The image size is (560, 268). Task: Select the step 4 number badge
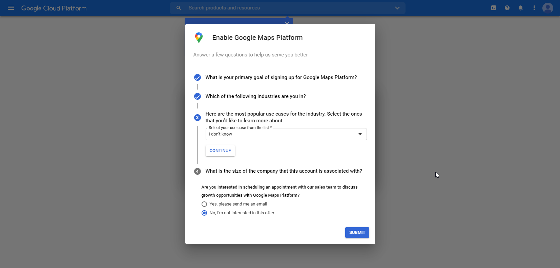coord(198,171)
